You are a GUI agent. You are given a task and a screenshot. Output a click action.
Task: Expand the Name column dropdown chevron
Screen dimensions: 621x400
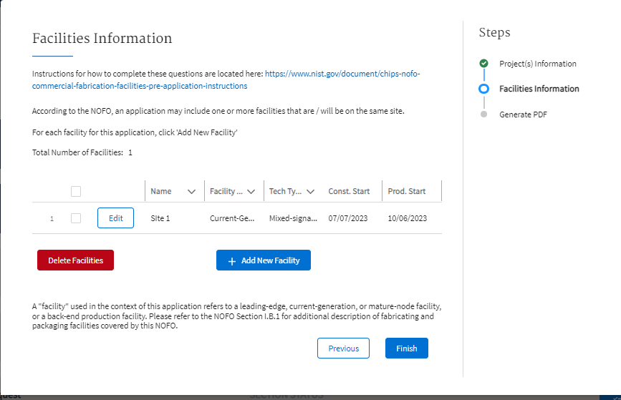point(191,192)
